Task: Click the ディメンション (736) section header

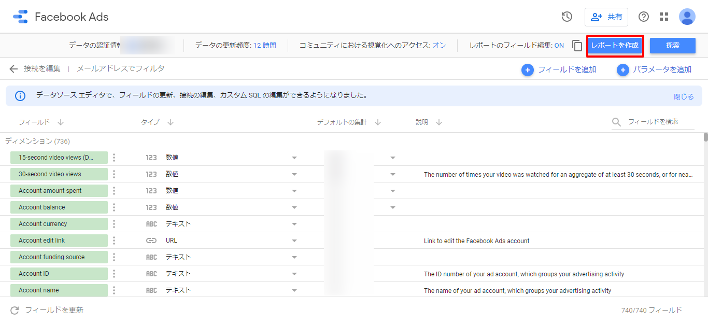Action: click(37, 141)
